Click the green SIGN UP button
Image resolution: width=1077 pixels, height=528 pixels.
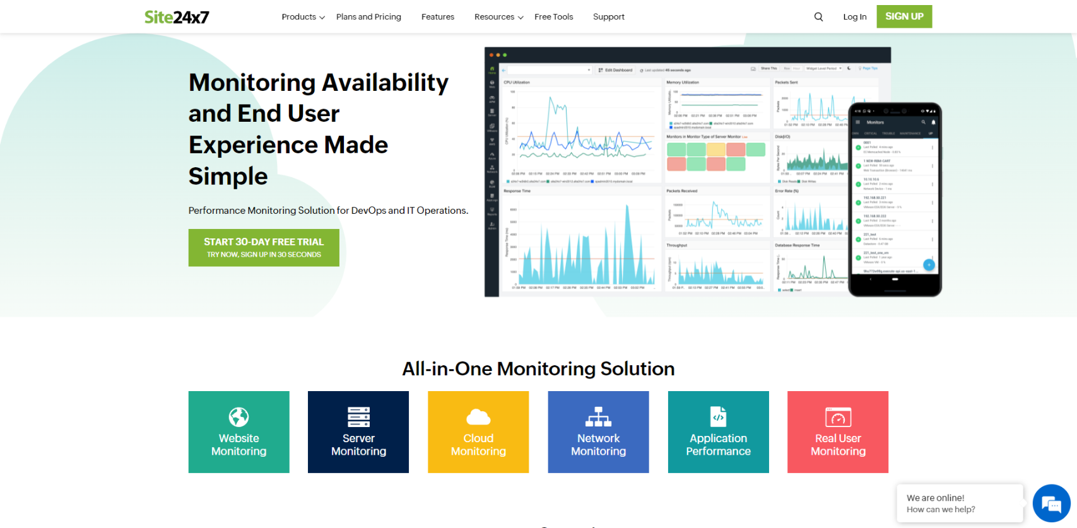(x=904, y=16)
